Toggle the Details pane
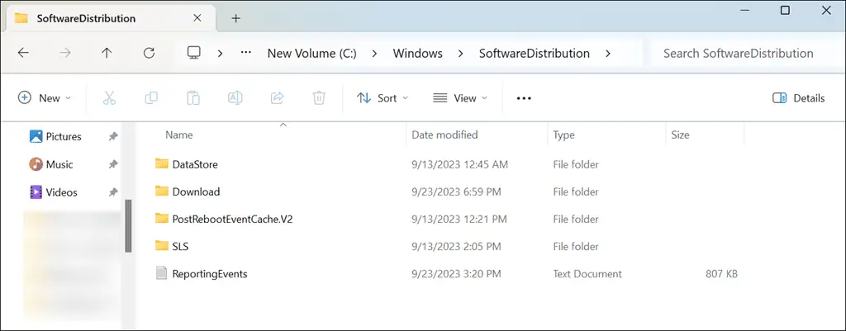Screen dimensions: 846x331 799,98
